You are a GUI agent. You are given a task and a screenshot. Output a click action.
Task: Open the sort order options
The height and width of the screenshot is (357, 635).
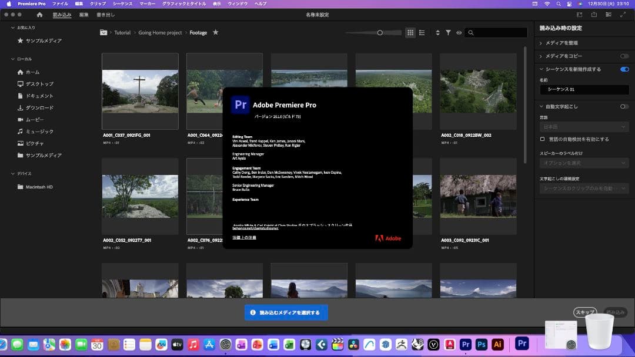click(x=437, y=33)
